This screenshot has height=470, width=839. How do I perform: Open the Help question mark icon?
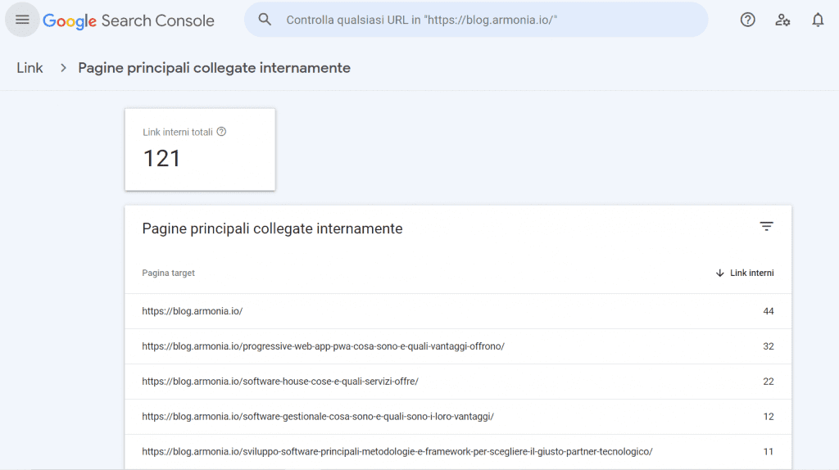pos(747,20)
